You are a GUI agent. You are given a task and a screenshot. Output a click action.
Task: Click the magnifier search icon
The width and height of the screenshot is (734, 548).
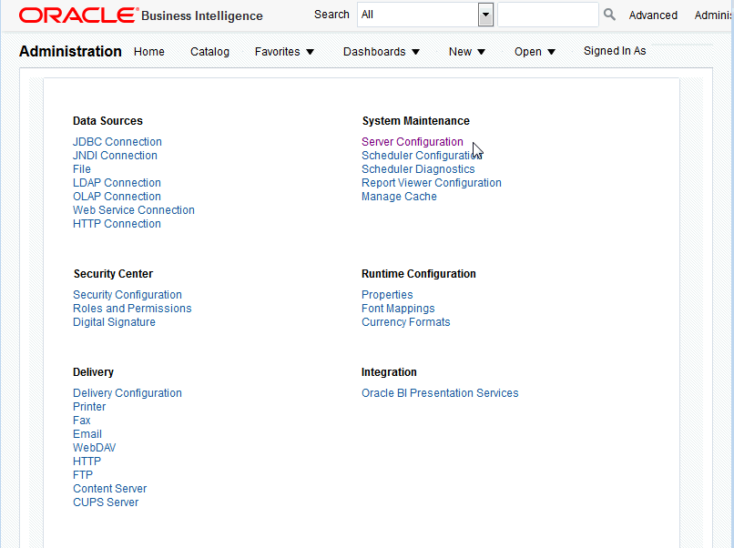609,15
